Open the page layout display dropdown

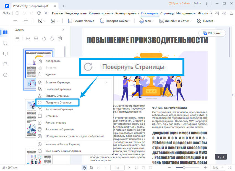(55, 21)
